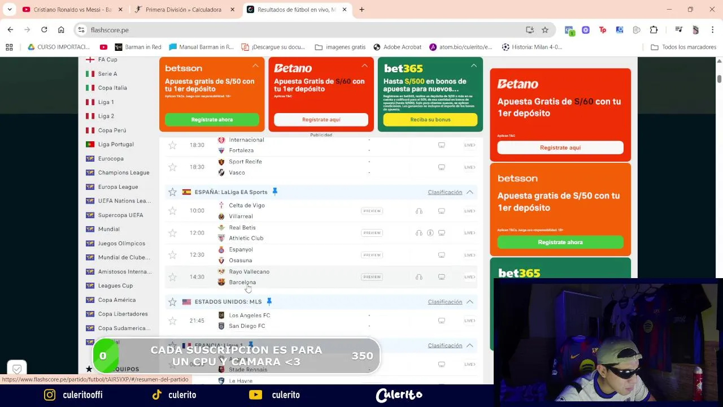The width and height of the screenshot is (723, 407).
Task: Collapse the betsson top ad chevron
Action: coord(255,66)
